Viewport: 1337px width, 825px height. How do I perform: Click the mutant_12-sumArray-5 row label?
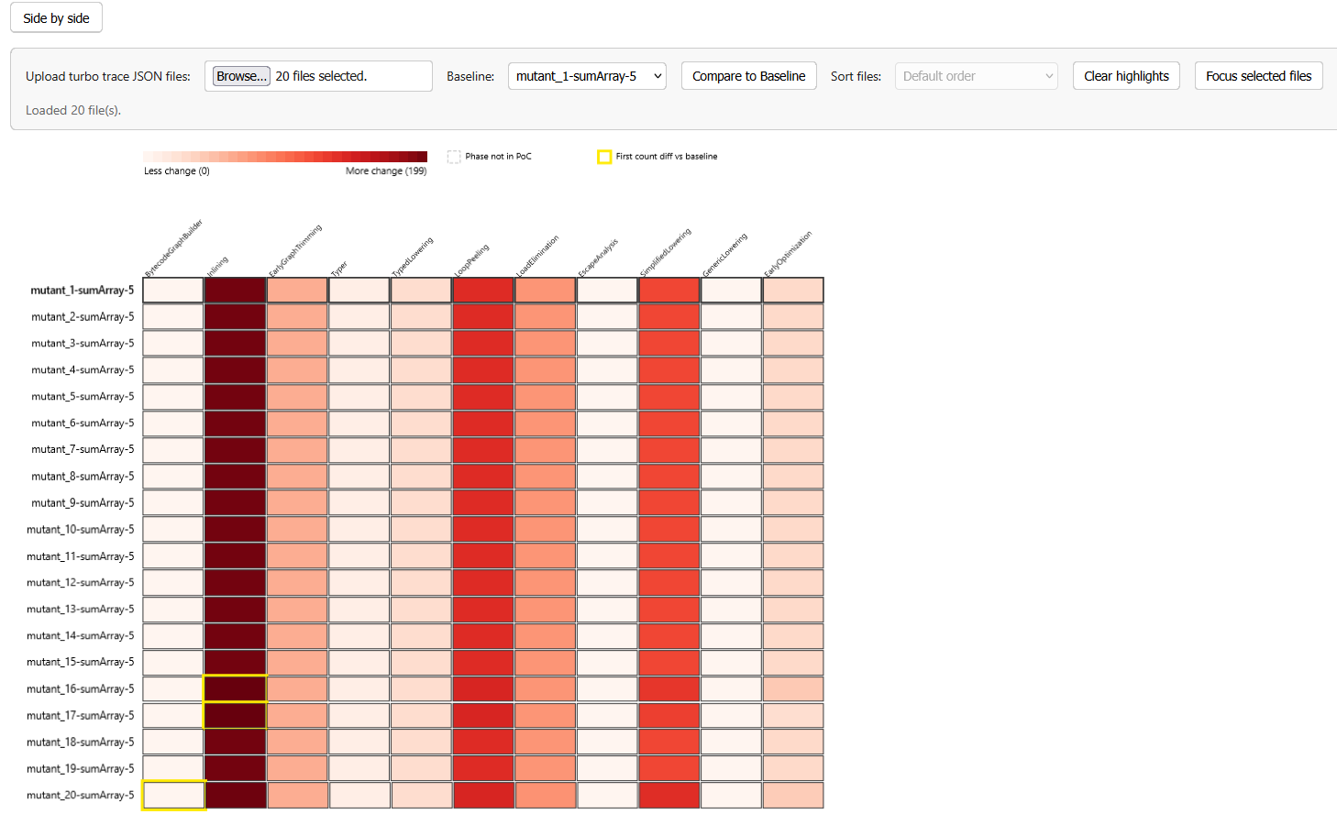tap(81, 582)
